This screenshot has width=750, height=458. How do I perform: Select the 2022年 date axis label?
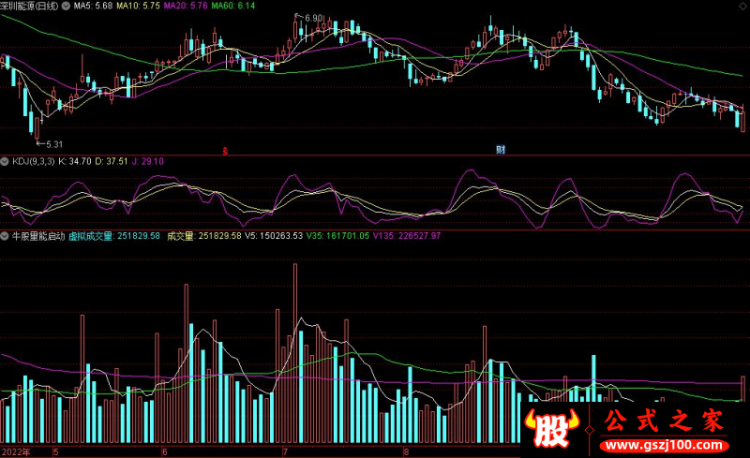tap(16, 451)
